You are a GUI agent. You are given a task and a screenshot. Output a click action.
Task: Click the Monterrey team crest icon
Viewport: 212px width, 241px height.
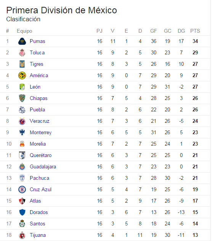click(22, 132)
